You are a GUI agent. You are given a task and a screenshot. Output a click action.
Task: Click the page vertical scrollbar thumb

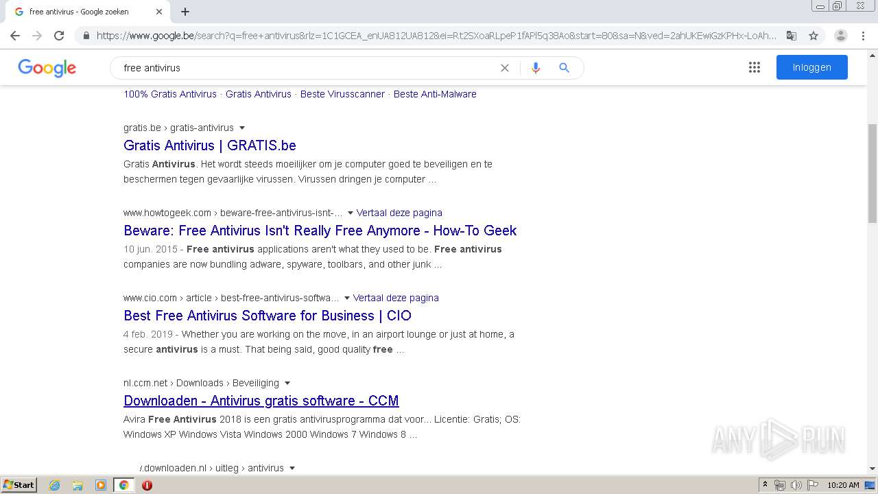pos(873,173)
